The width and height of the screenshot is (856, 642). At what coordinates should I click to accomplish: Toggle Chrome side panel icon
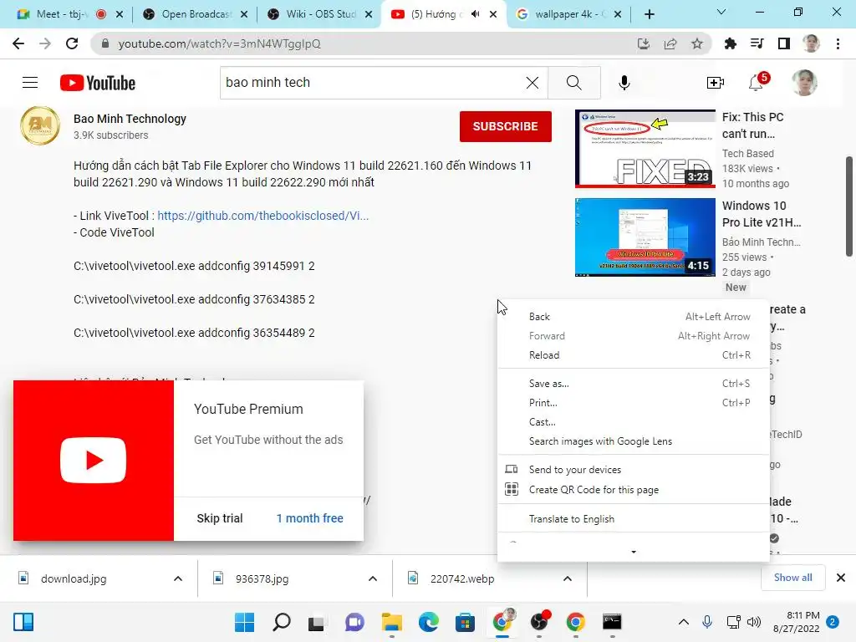tap(784, 43)
